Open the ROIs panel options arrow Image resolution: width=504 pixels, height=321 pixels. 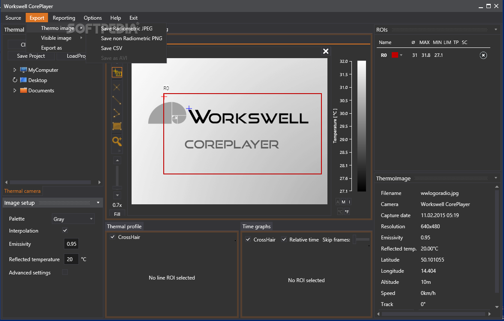point(495,29)
